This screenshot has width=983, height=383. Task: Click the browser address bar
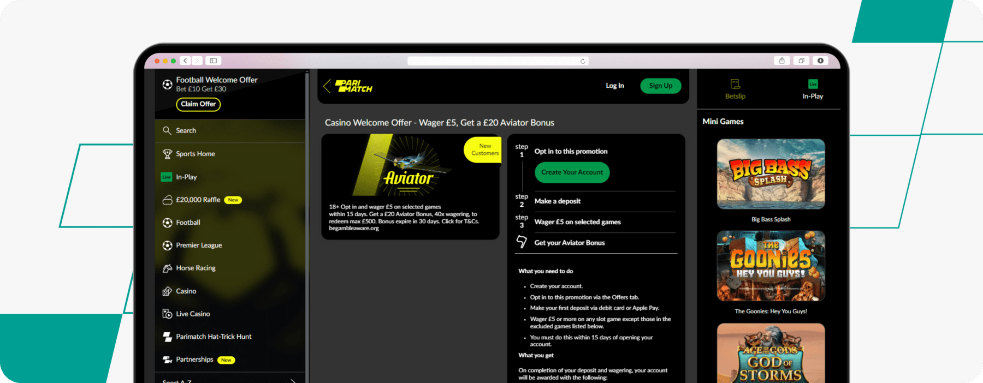[498, 61]
